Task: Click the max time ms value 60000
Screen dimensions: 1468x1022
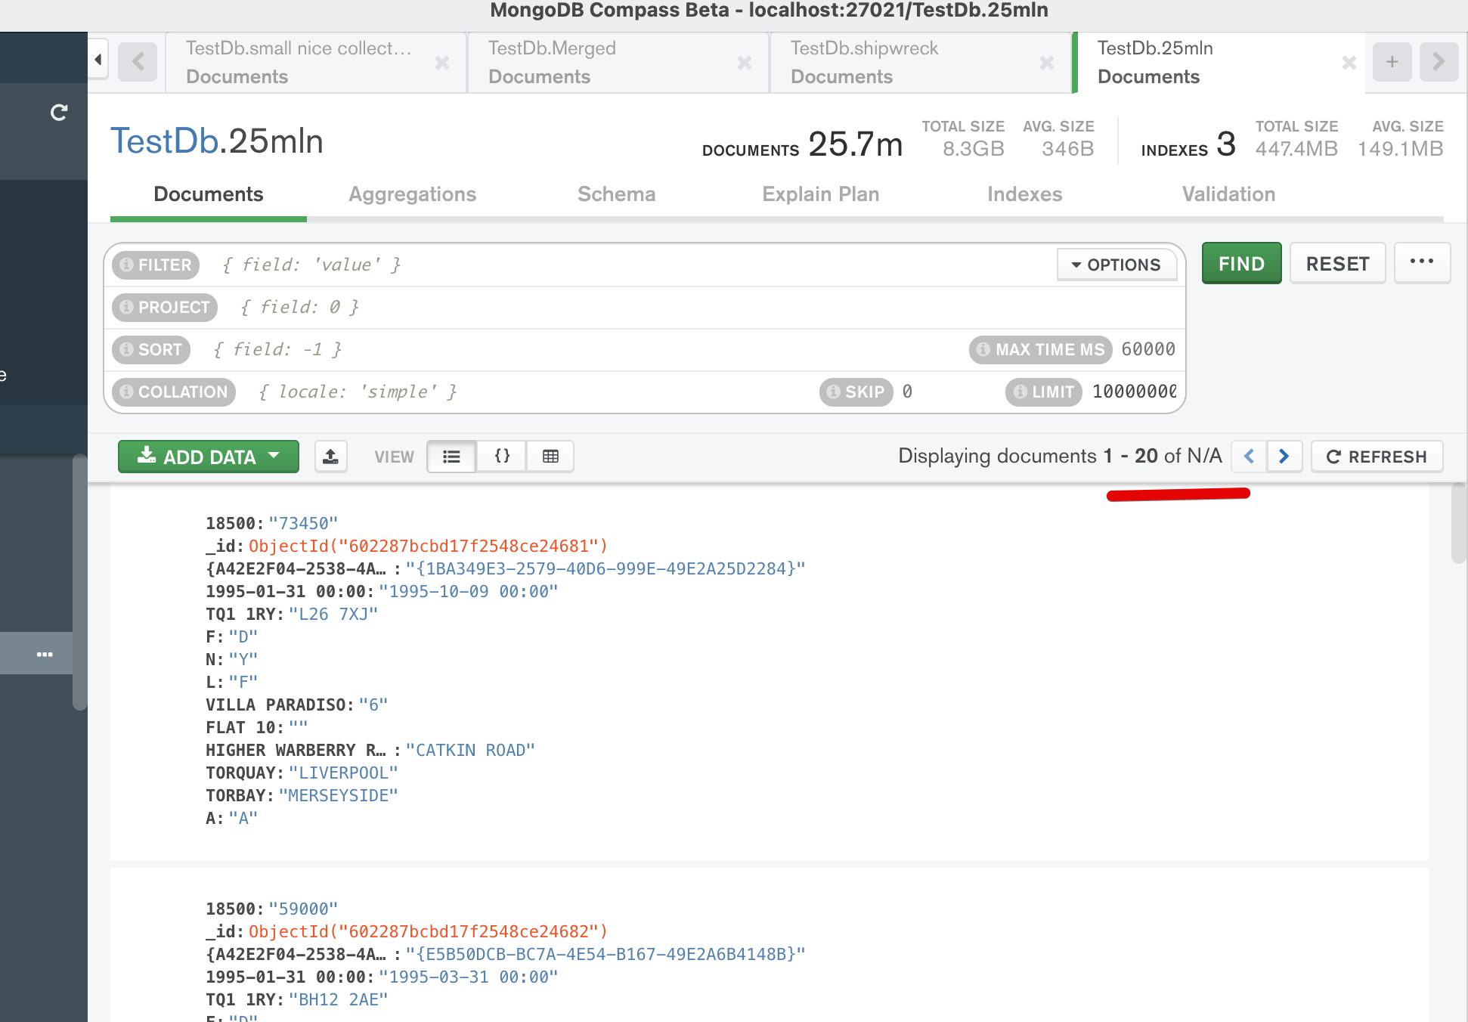Action: pos(1149,349)
